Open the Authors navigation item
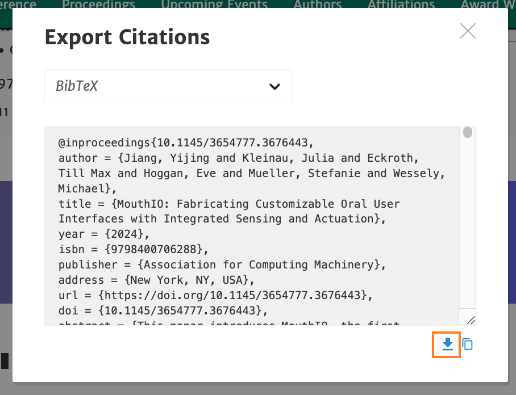 [317, 5]
